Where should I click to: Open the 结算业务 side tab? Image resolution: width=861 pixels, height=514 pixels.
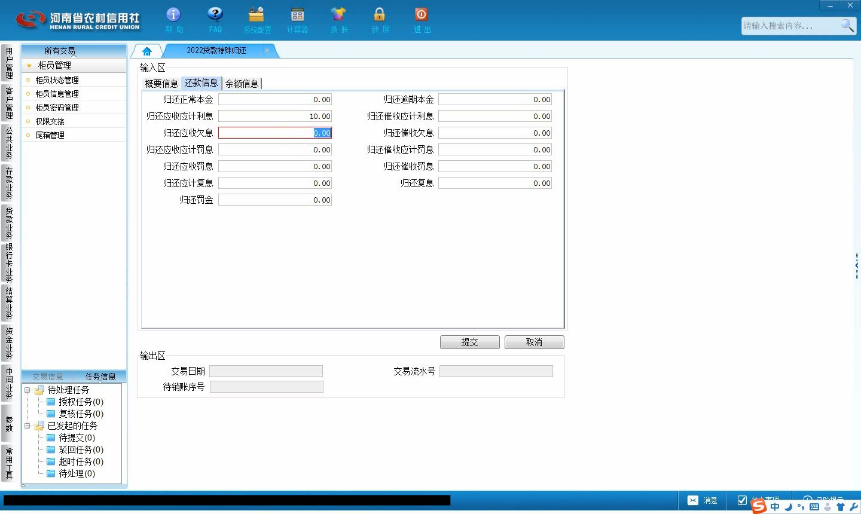coord(8,303)
